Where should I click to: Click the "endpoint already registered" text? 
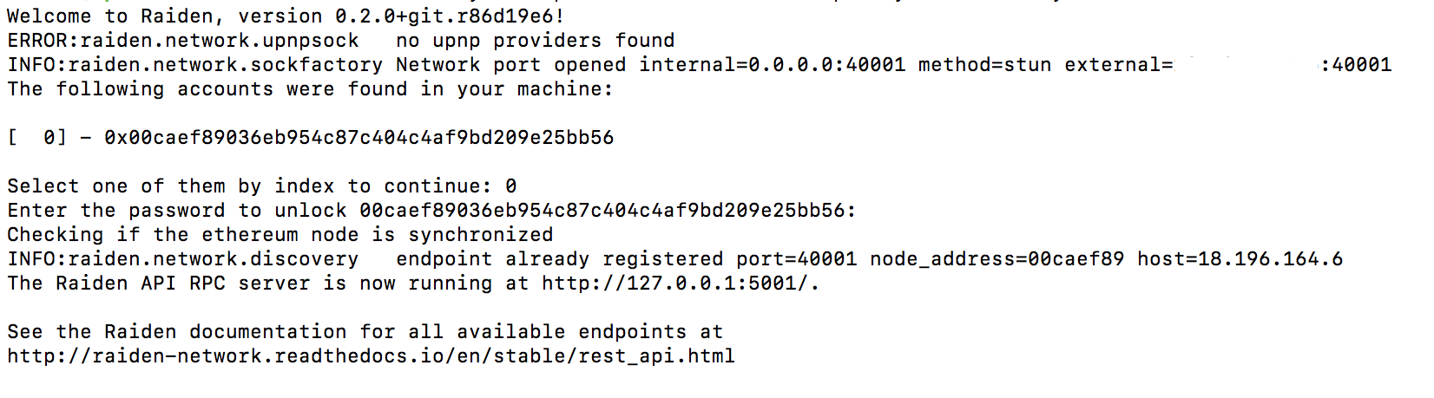pos(559,258)
